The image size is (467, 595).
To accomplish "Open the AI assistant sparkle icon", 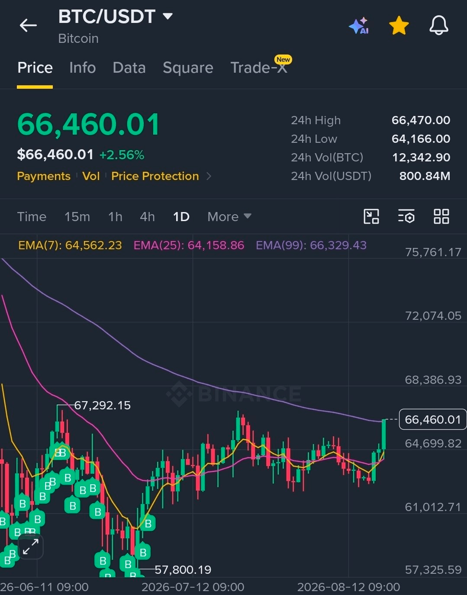I will click(359, 26).
